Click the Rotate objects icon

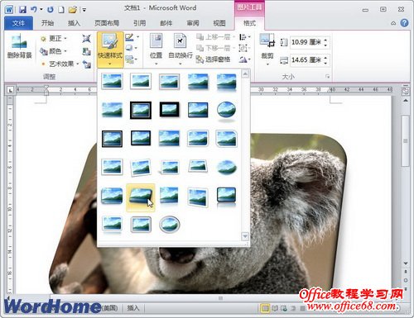[x=243, y=59]
